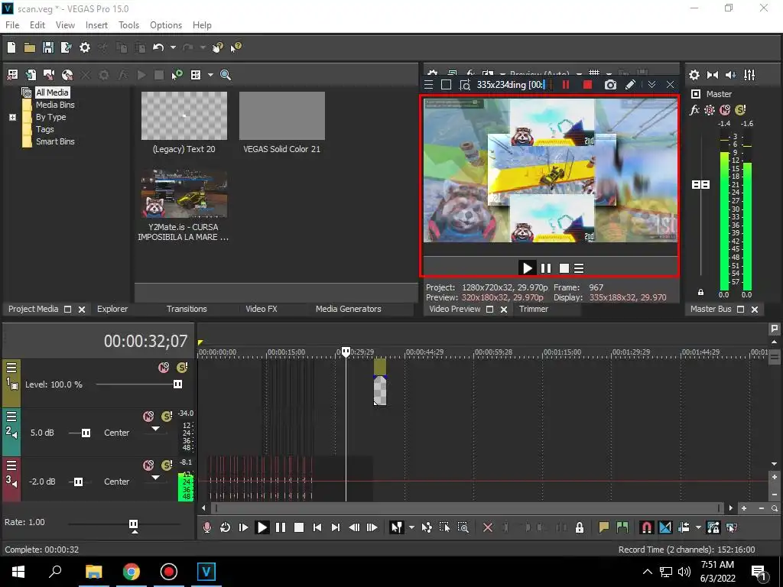Mute audio track 2
783x587 pixels.
148,417
